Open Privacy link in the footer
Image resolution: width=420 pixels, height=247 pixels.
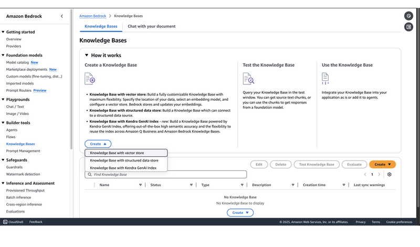click(x=361, y=222)
